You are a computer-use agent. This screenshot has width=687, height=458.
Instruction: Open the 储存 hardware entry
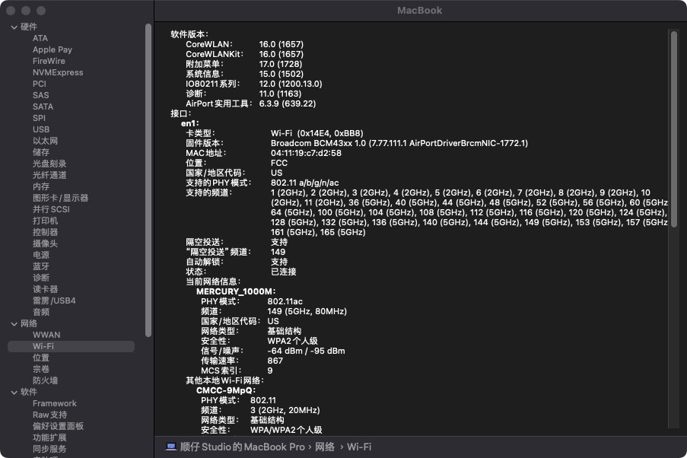point(41,152)
